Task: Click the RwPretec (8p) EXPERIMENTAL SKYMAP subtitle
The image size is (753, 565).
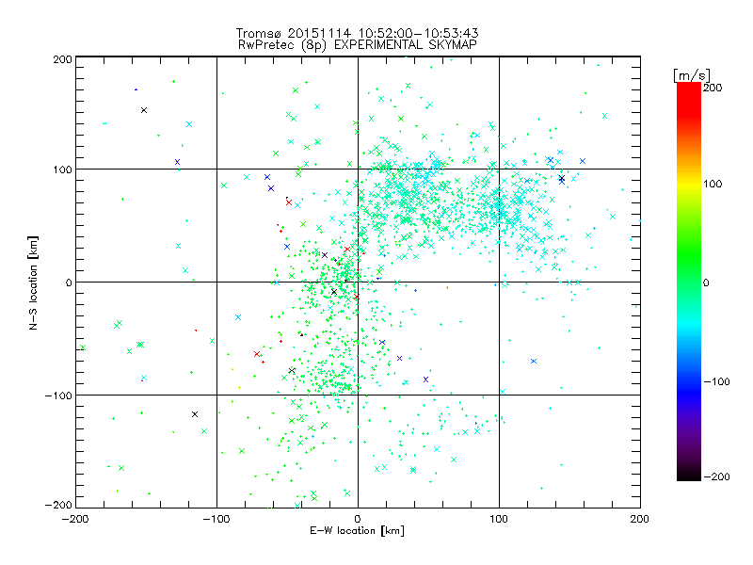Action: coord(358,44)
